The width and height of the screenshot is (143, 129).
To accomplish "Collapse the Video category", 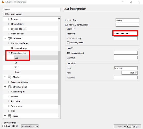I will tap(5, 116).
